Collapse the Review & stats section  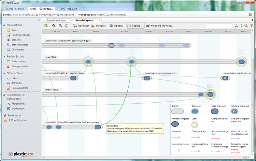[x=4, y=57]
